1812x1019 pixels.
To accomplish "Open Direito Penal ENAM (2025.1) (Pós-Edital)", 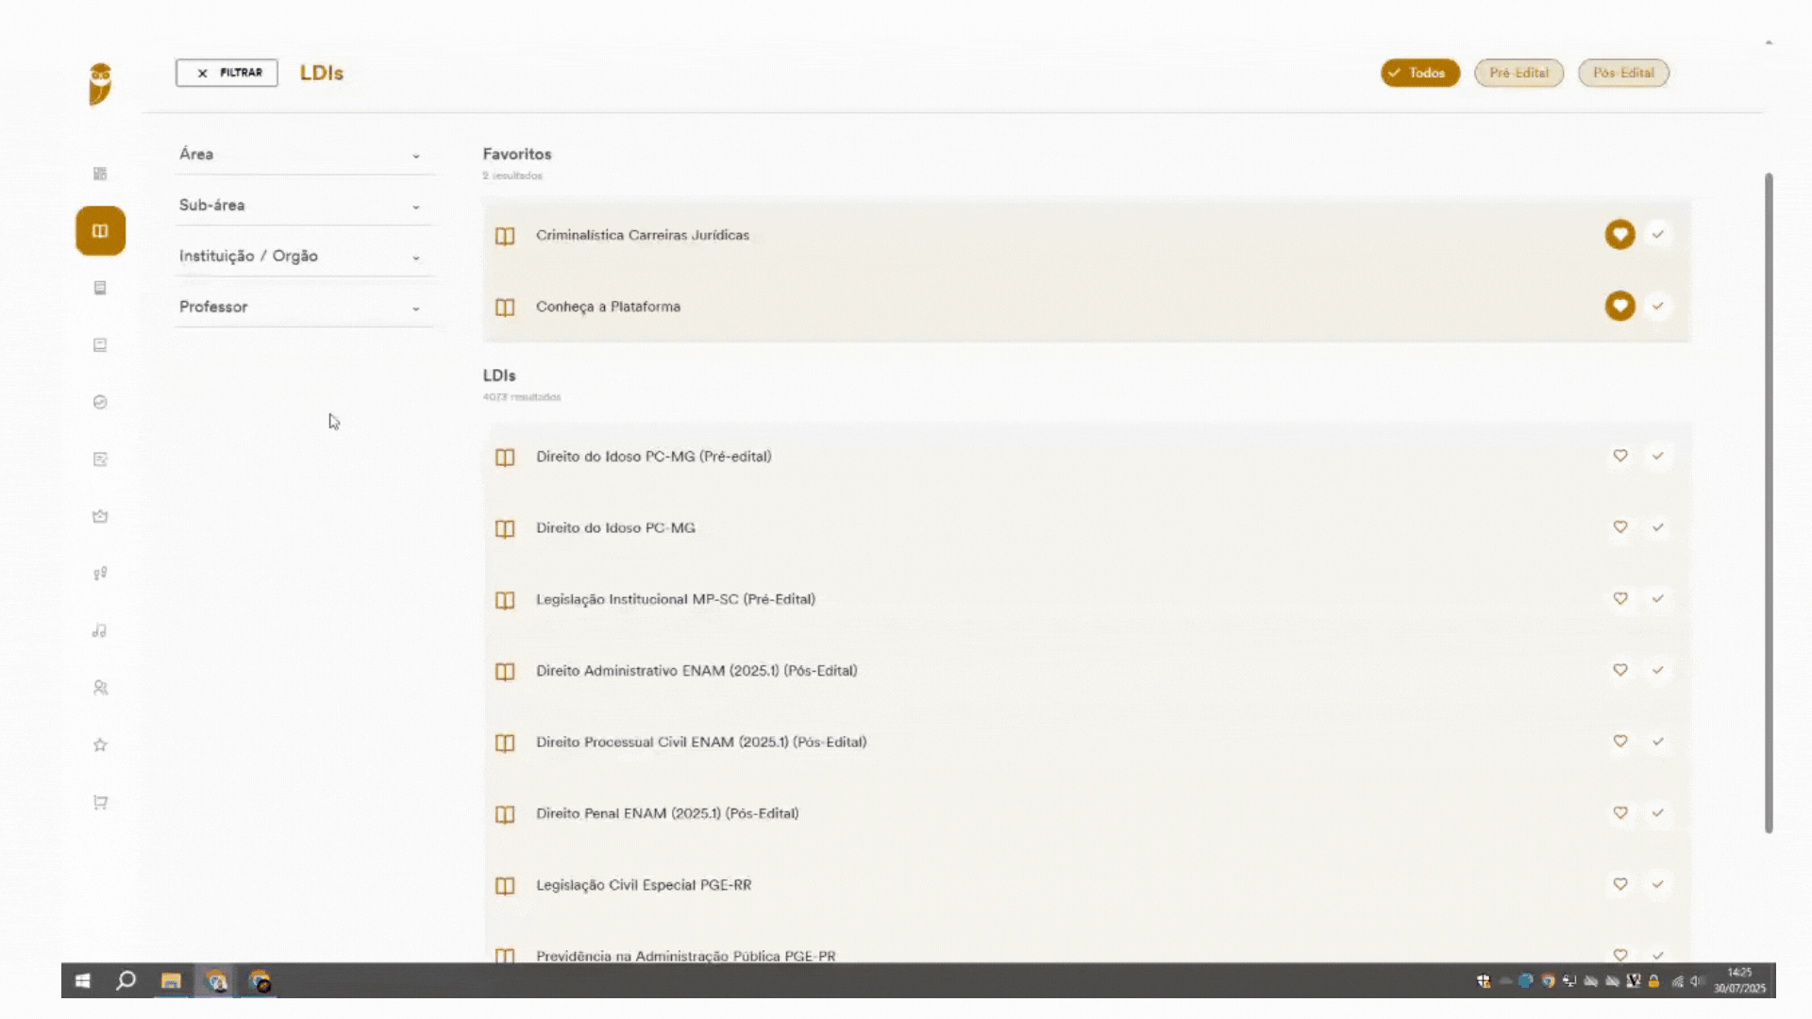I will pos(667,813).
